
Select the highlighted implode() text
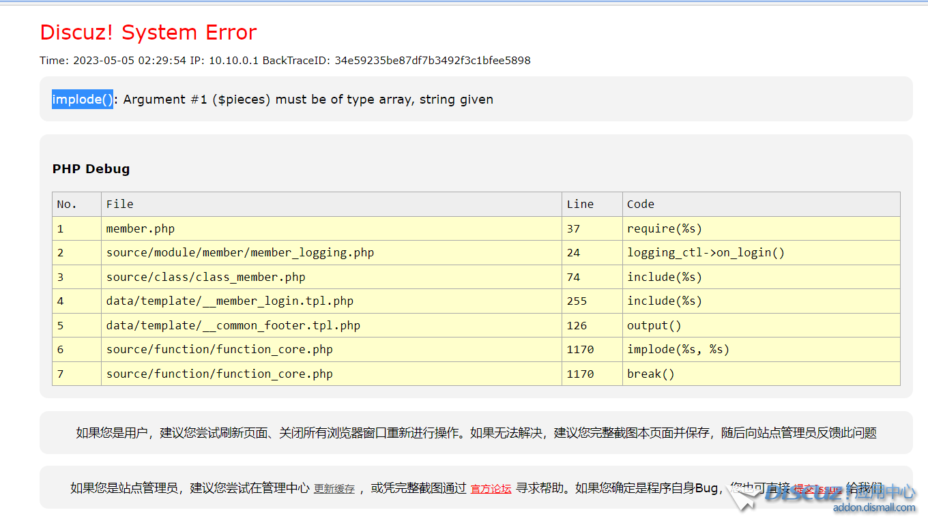click(82, 100)
